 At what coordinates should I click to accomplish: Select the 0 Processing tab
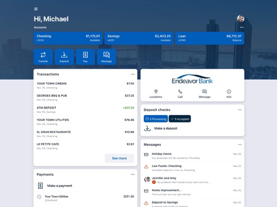[x=156, y=119]
